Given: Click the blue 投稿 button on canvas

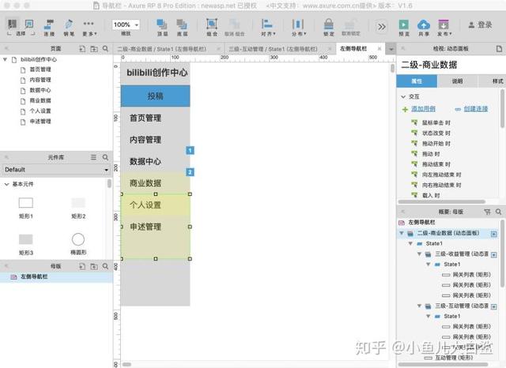Looking at the screenshot, I should click(x=155, y=96).
